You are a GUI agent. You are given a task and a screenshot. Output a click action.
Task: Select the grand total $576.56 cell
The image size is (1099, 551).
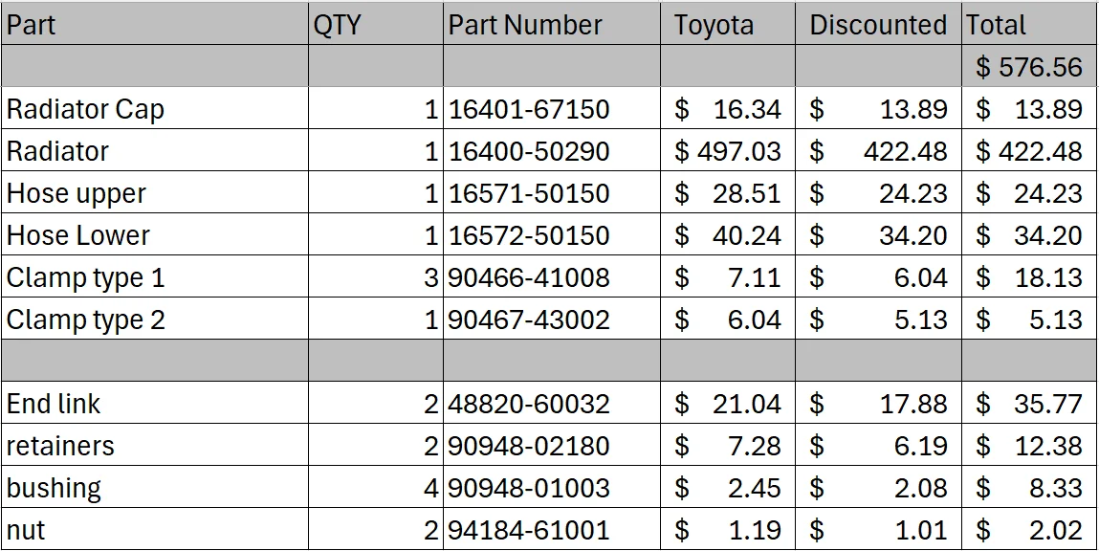pos(1029,67)
